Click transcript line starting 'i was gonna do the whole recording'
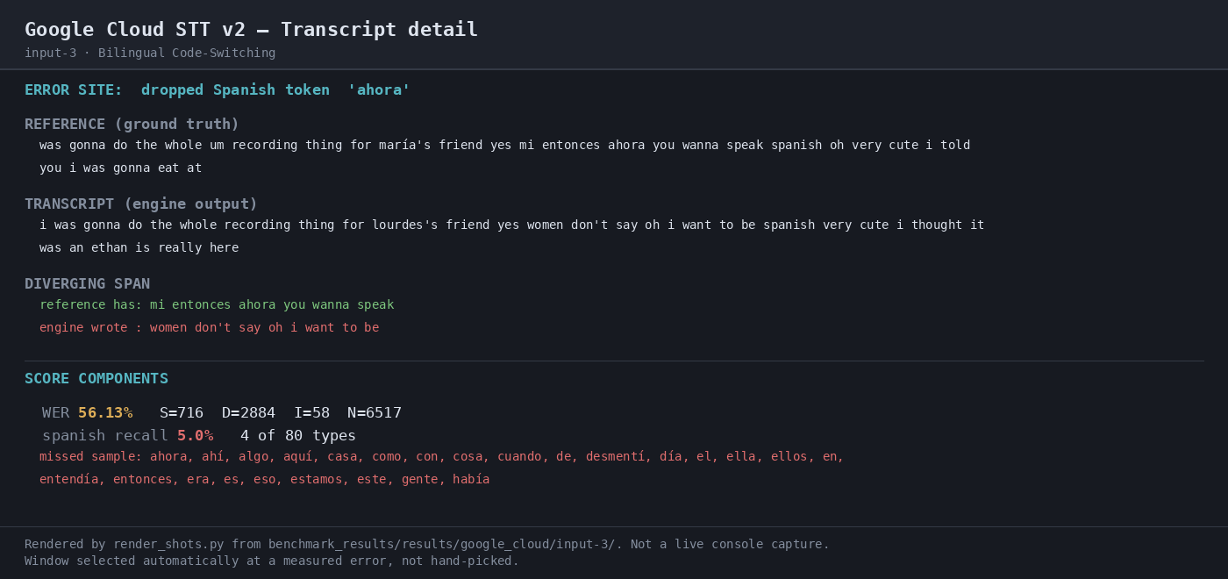Screen dimensions: 1228x579 (x=511, y=225)
